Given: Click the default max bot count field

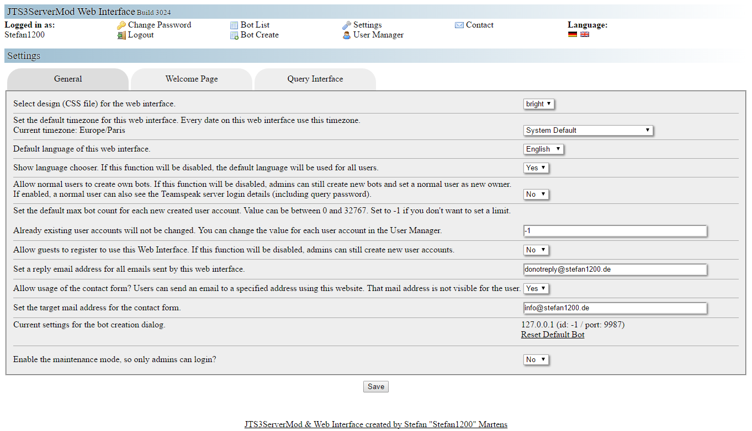Looking at the screenshot, I should tap(615, 231).
